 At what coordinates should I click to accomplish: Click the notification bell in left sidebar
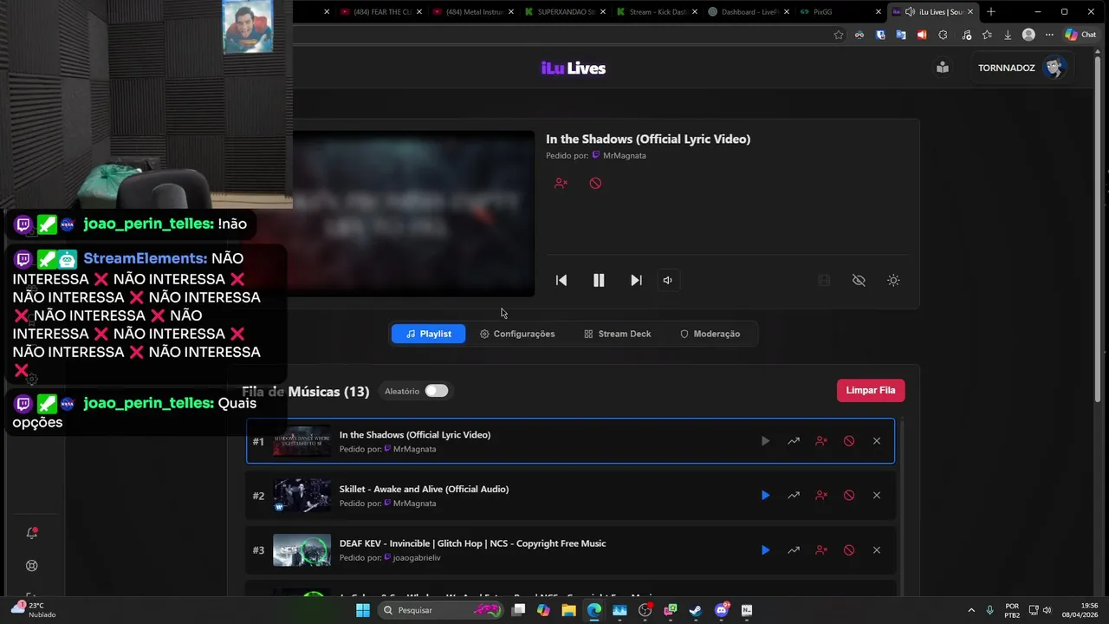(x=32, y=533)
